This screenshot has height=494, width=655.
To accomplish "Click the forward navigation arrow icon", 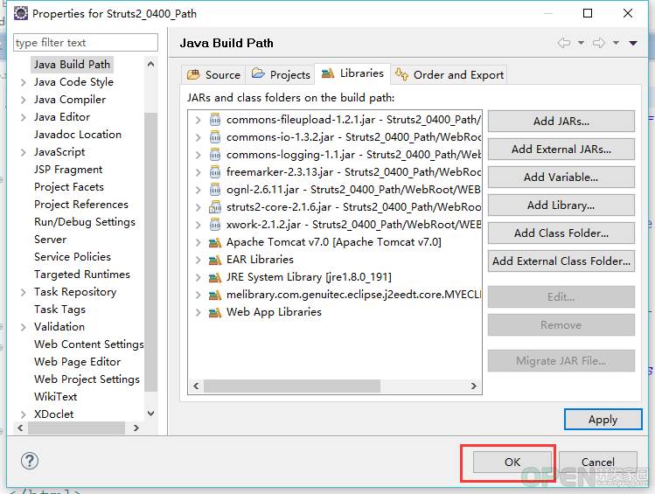I will (599, 43).
